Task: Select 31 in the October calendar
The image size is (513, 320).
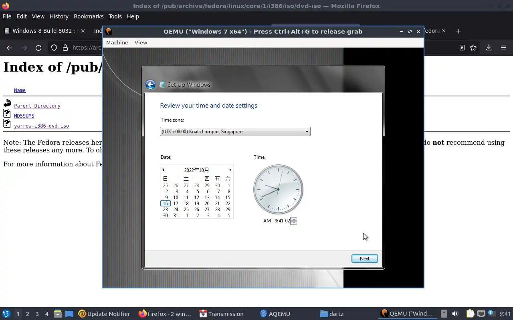Action: click(176, 215)
